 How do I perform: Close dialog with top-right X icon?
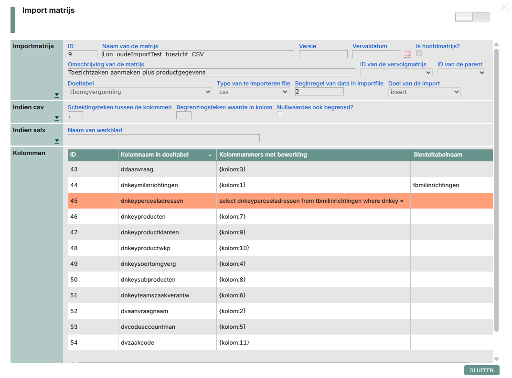coord(504,7)
